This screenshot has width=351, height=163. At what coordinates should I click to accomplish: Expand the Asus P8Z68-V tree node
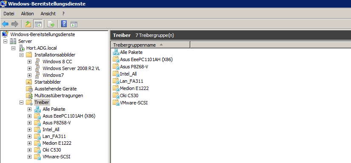pos(30,123)
